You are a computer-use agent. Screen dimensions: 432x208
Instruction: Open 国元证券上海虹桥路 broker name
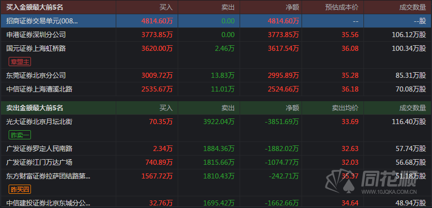(x=36, y=48)
